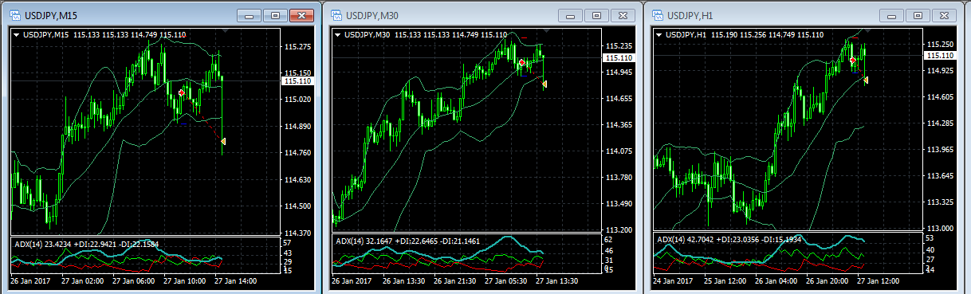
Task: Grab the gray chart shift marker on H1 chart
Action: (x=867, y=31)
